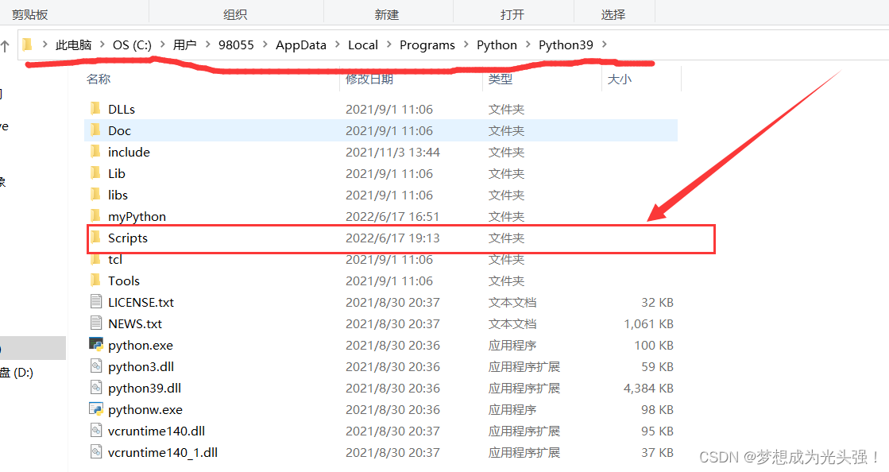
Task: Click the 1,061 KB size of NEWS.txt
Action: (x=648, y=324)
